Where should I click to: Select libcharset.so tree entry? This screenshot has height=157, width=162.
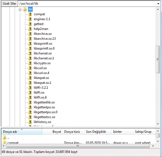tap(43, 53)
